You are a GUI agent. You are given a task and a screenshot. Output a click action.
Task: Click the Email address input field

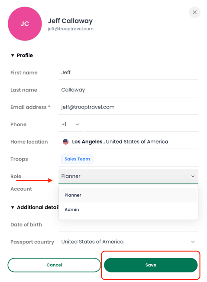click(128, 107)
